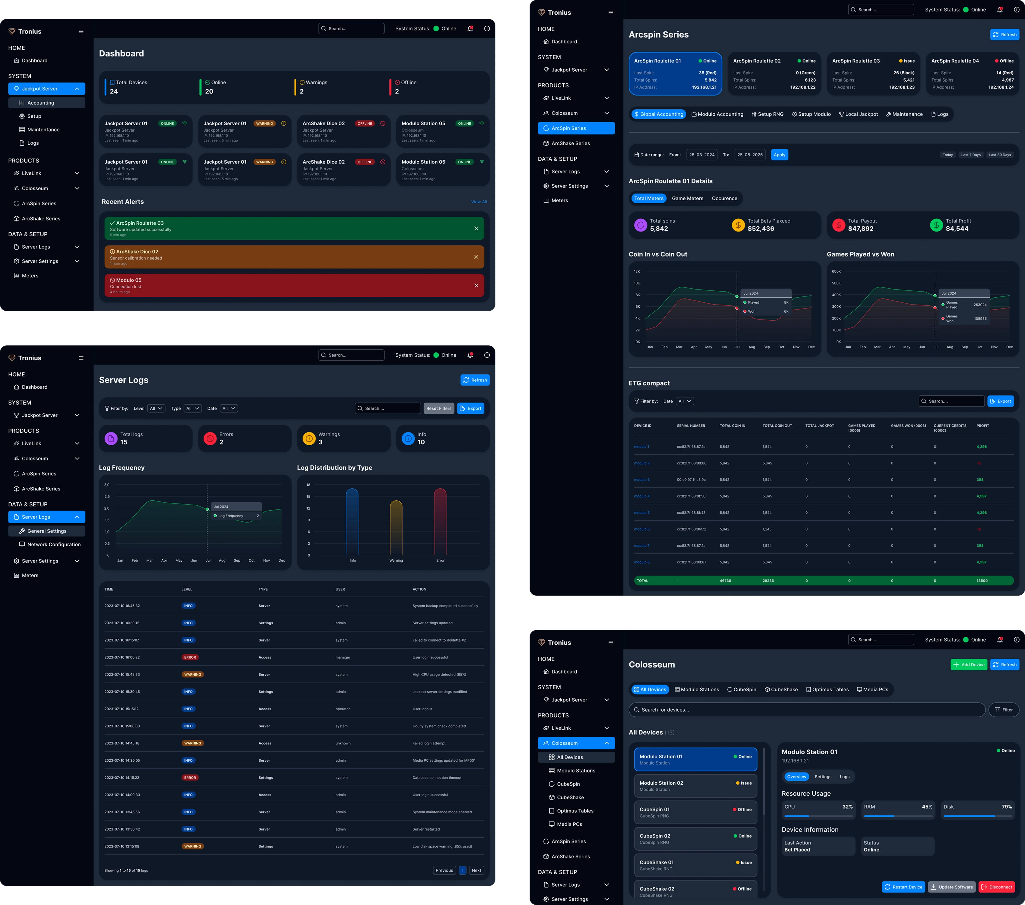
Task: Dismiss the ArcSpin Roulette 03 alert
Action: pyautogui.click(x=476, y=229)
